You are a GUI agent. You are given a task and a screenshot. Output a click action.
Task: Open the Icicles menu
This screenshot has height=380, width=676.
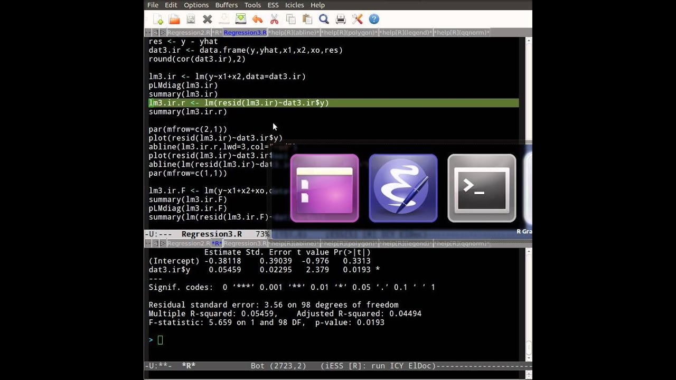(294, 5)
